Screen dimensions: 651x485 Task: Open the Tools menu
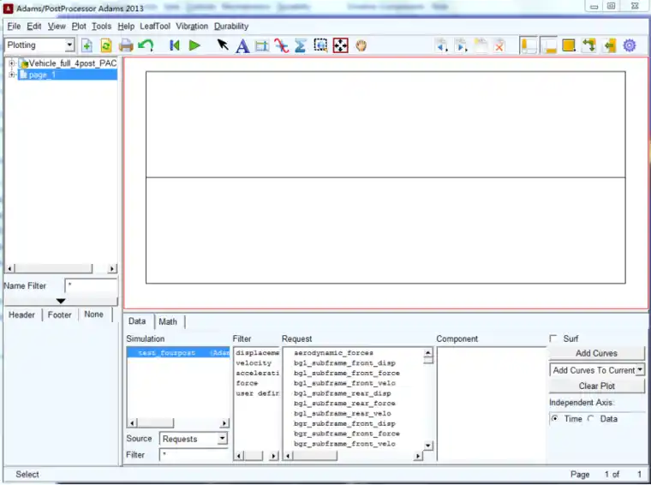[102, 27]
